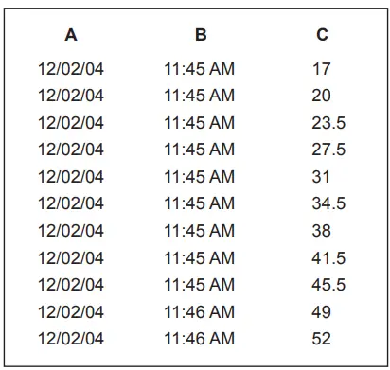
Task: Click the cell with value 17
Action: (x=321, y=69)
